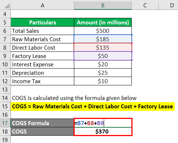Select the $135 value cell

point(103,47)
